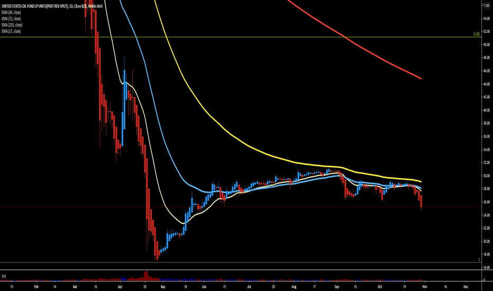Click the 34.00 price axis label
This screenshot has width=493, height=291.
pyautogui.click(x=487, y=150)
